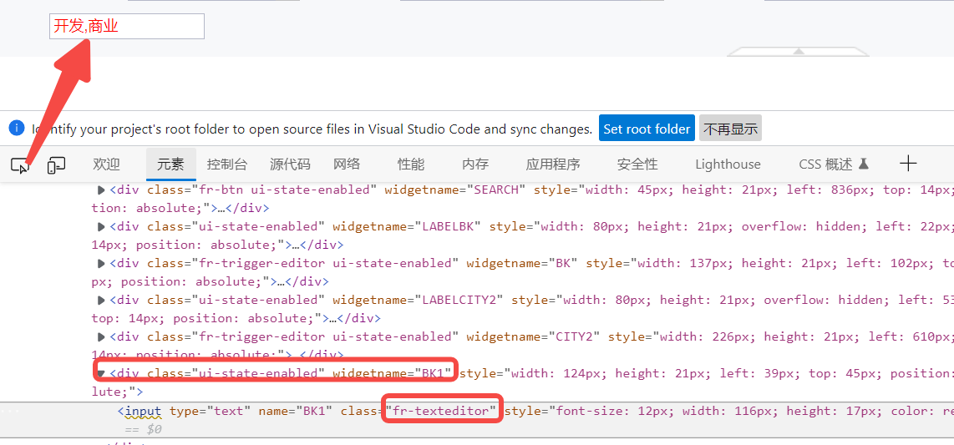Open the ellipsis menu beside selected input row
Screen dimensions: 954x445
[x=10, y=411]
